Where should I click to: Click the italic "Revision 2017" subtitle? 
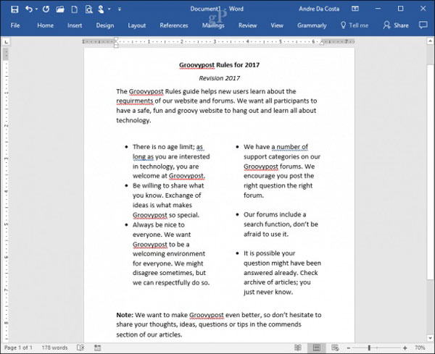pyautogui.click(x=220, y=78)
